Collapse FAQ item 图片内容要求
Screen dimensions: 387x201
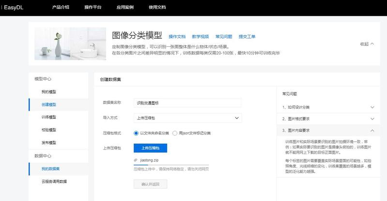(328, 130)
